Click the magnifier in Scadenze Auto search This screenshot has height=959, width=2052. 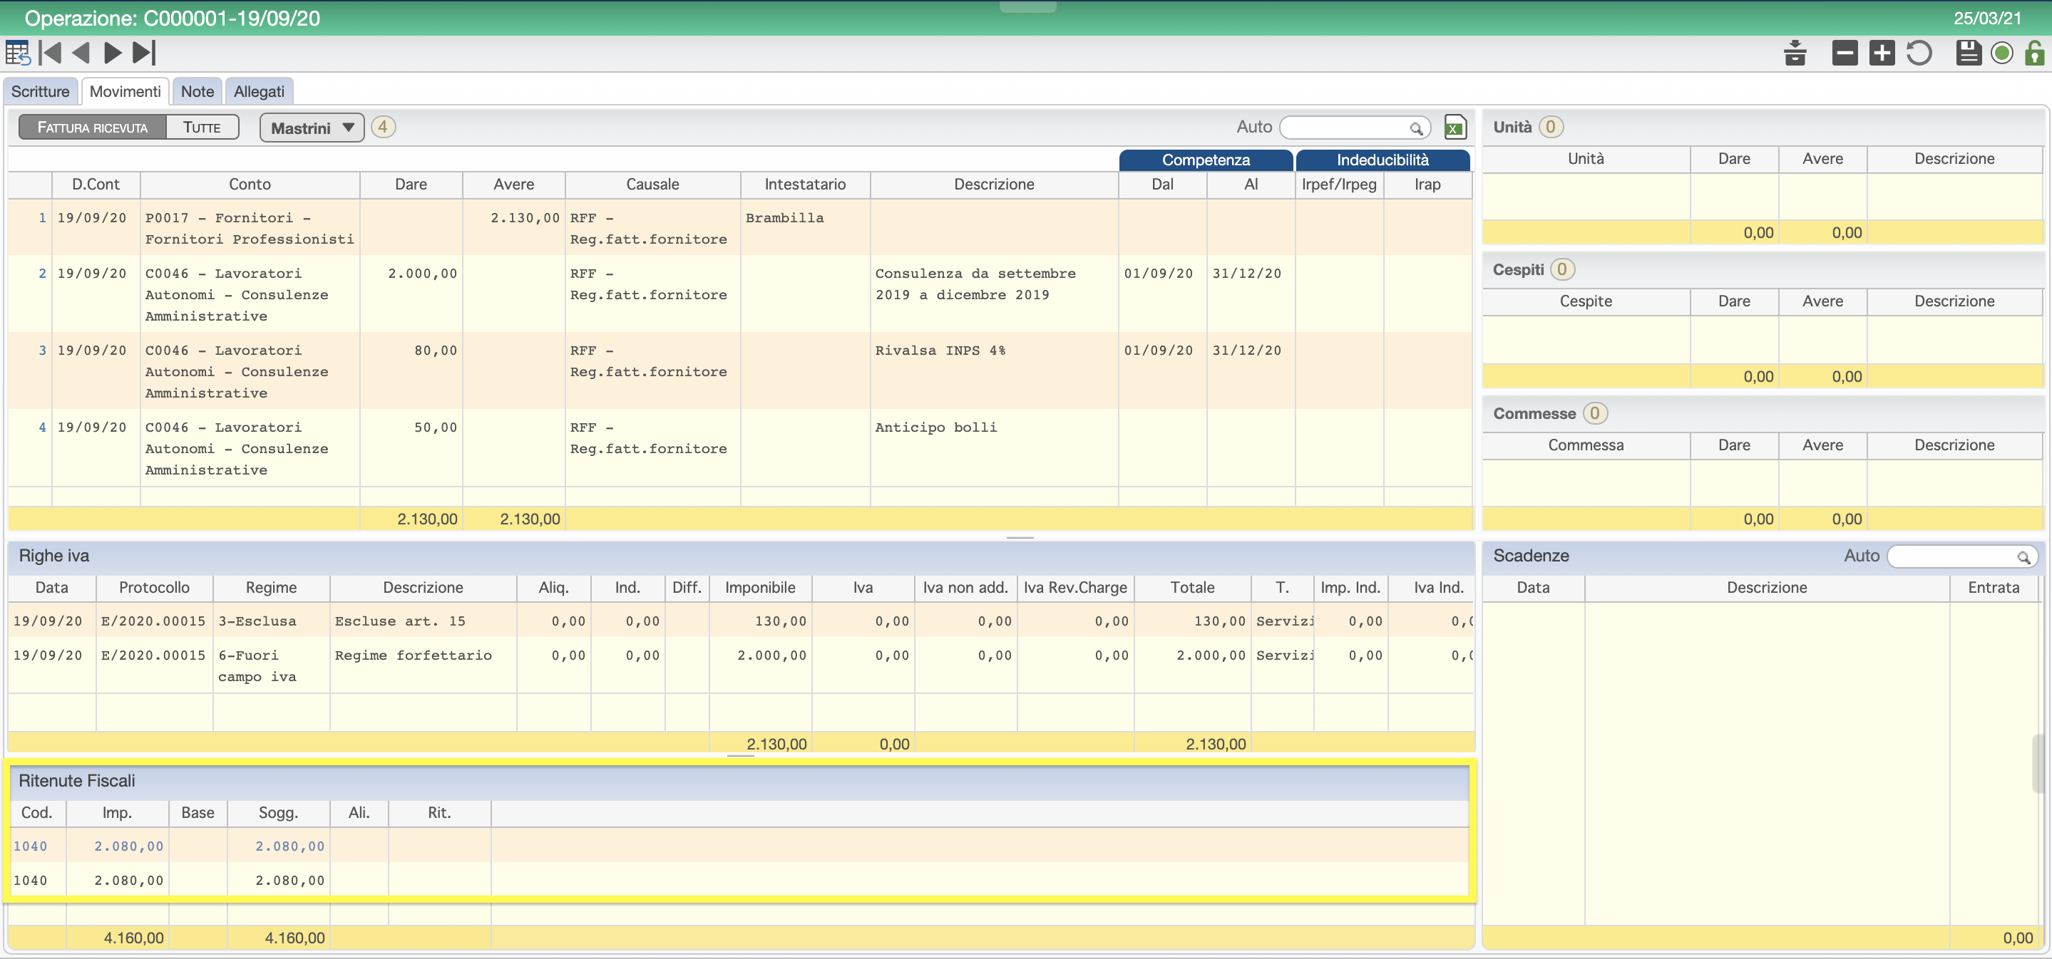[2023, 557]
